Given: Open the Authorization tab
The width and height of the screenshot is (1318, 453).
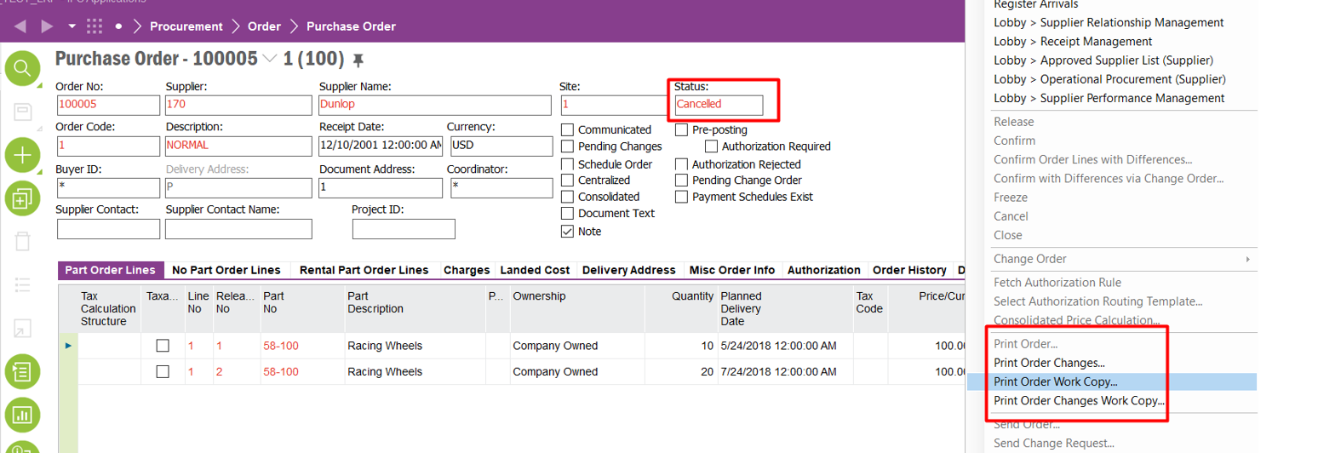Looking at the screenshot, I should 824,270.
